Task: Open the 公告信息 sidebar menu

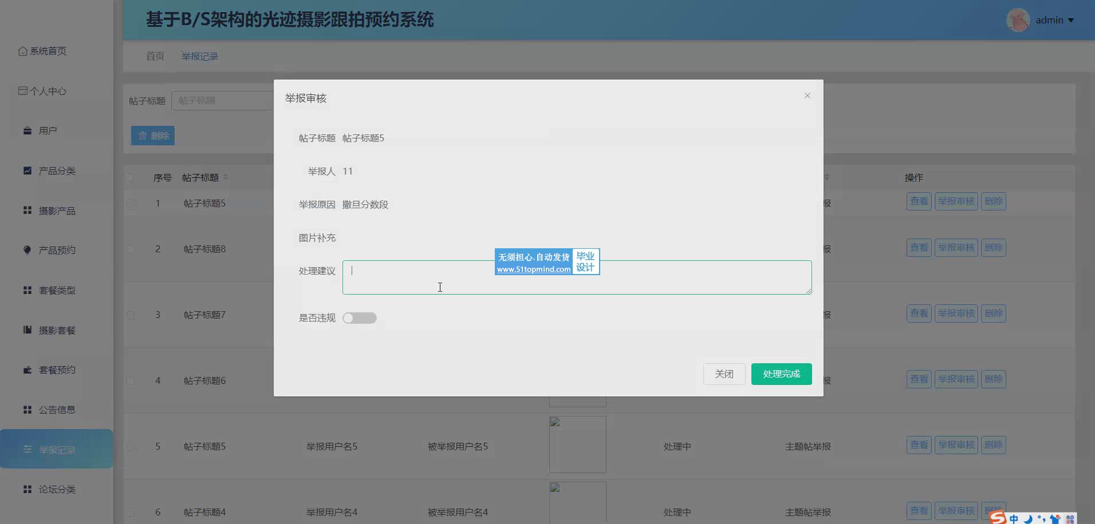Action: (x=57, y=410)
